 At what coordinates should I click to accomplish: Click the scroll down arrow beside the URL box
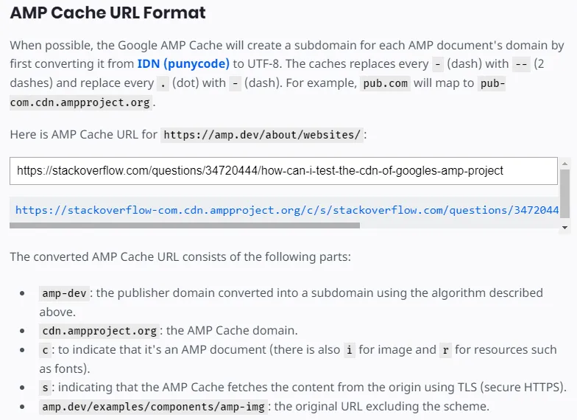(565, 228)
